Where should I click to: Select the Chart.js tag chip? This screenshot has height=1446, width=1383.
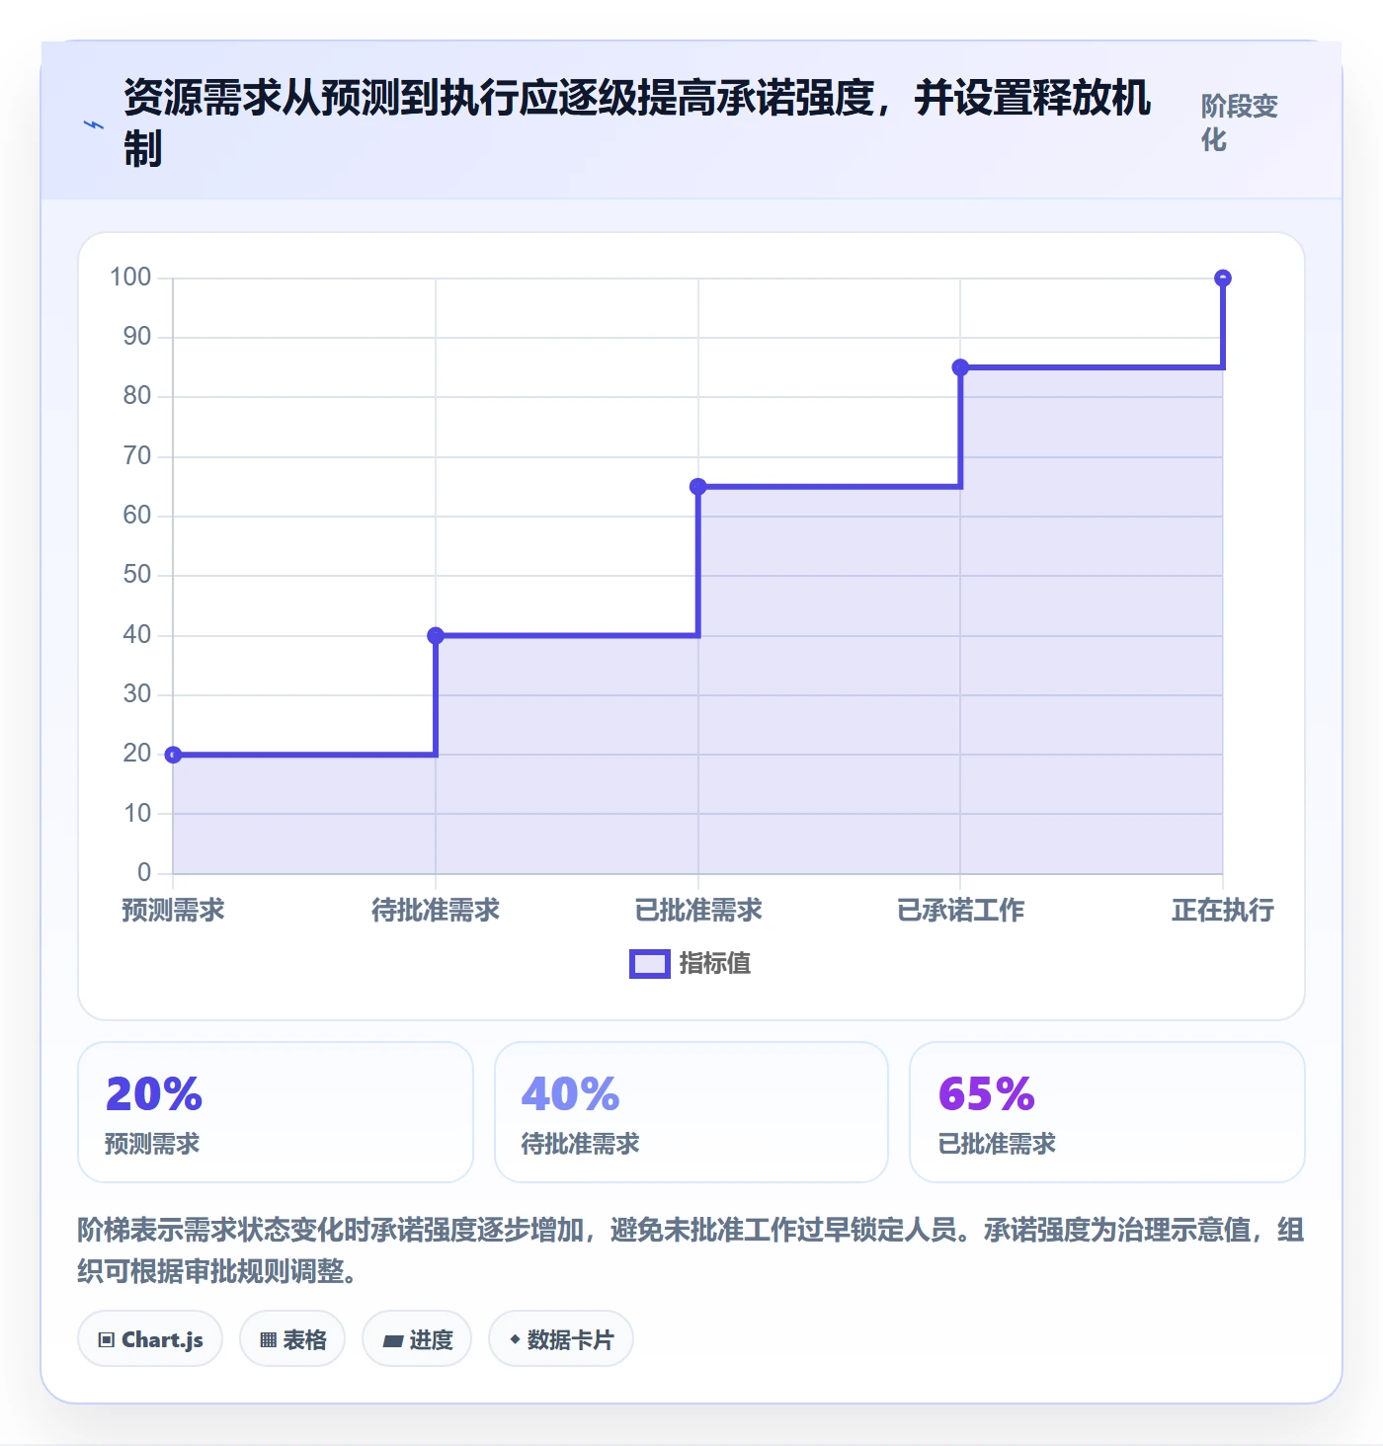point(150,1339)
